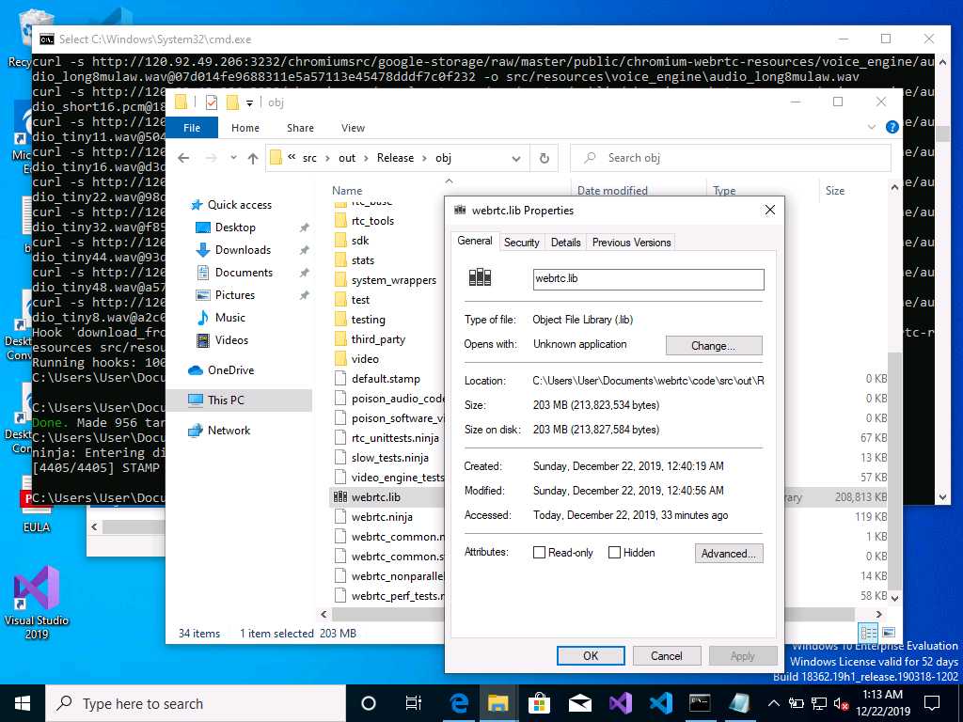Switch to large icons view layout

point(888,633)
